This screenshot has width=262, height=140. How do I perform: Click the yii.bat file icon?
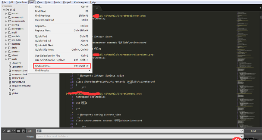click(10, 93)
